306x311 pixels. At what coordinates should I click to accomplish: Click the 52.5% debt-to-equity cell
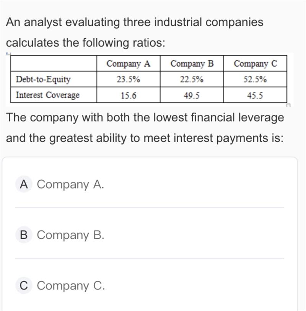pyautogui.click(x=255, y=80)
